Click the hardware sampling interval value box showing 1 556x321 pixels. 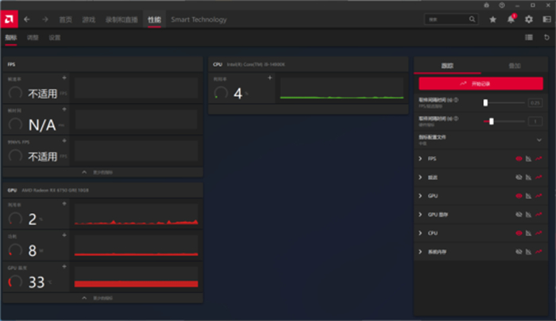click(535, 121)
